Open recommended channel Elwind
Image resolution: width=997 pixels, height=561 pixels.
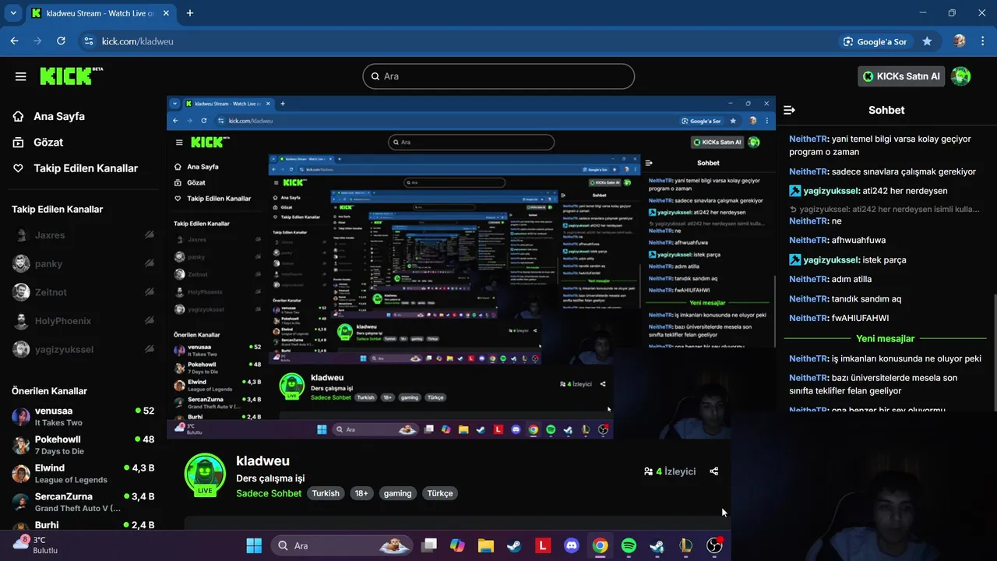coord(83,474)
